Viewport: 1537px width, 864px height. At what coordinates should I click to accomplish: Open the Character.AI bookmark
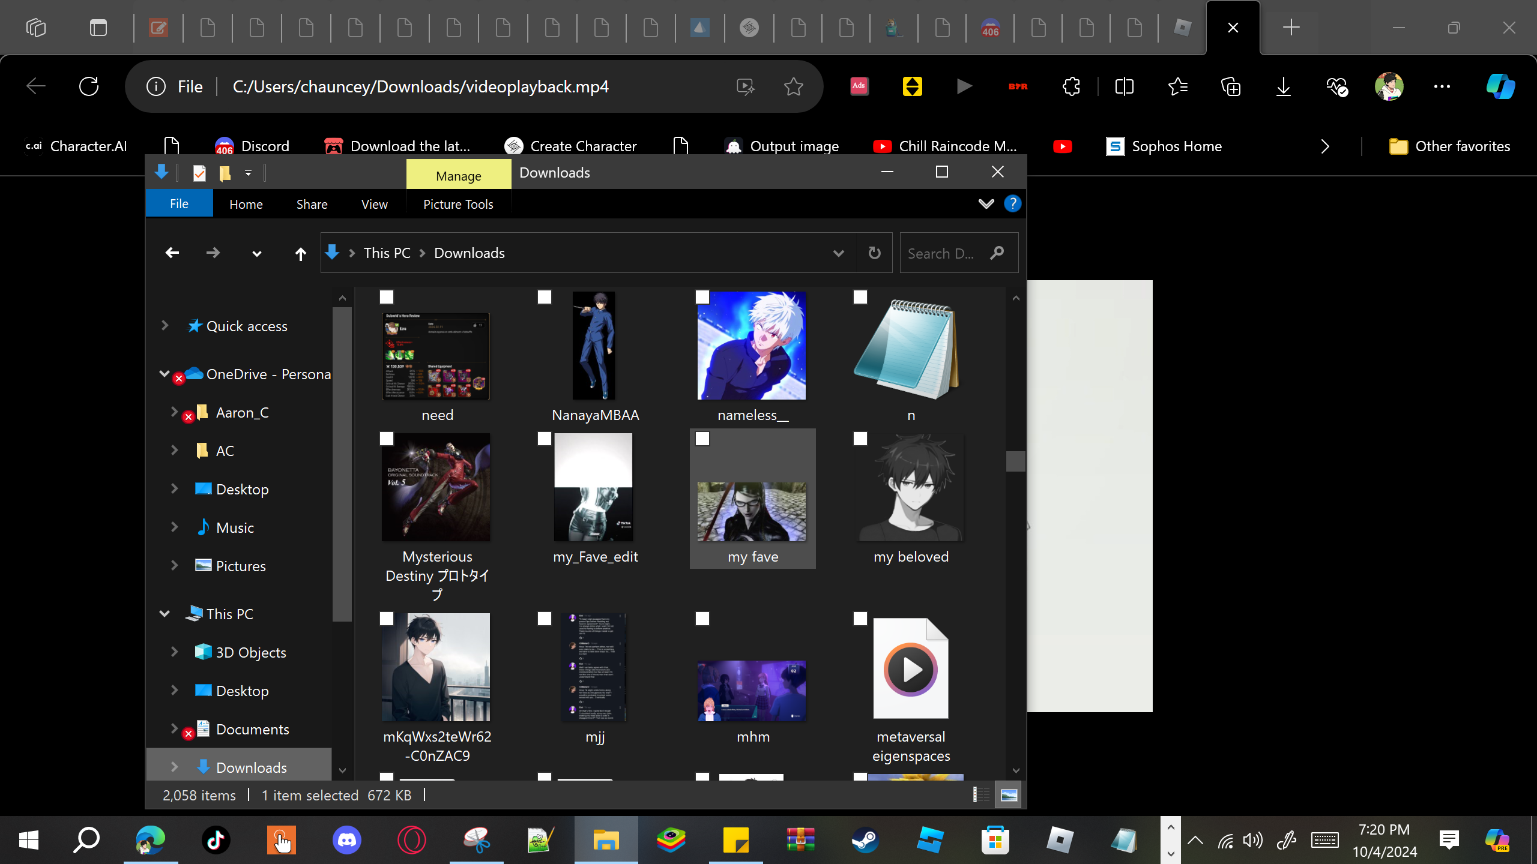[76, 146]
